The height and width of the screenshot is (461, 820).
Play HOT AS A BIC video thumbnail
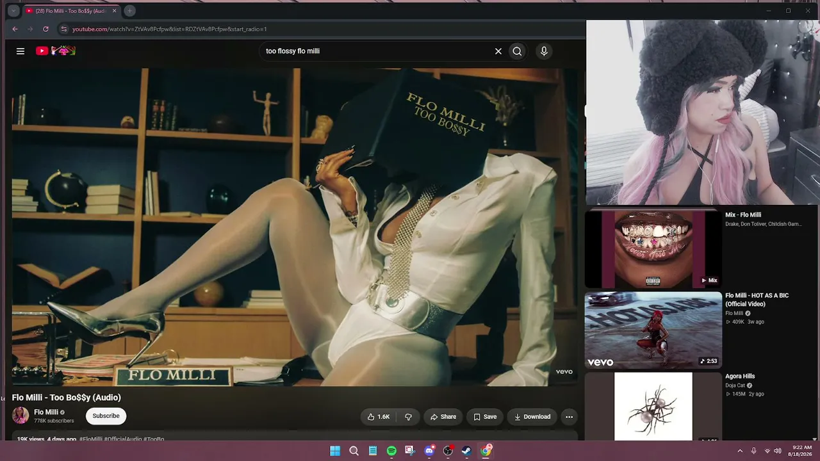pyautogui.click(x=653, y=330)
